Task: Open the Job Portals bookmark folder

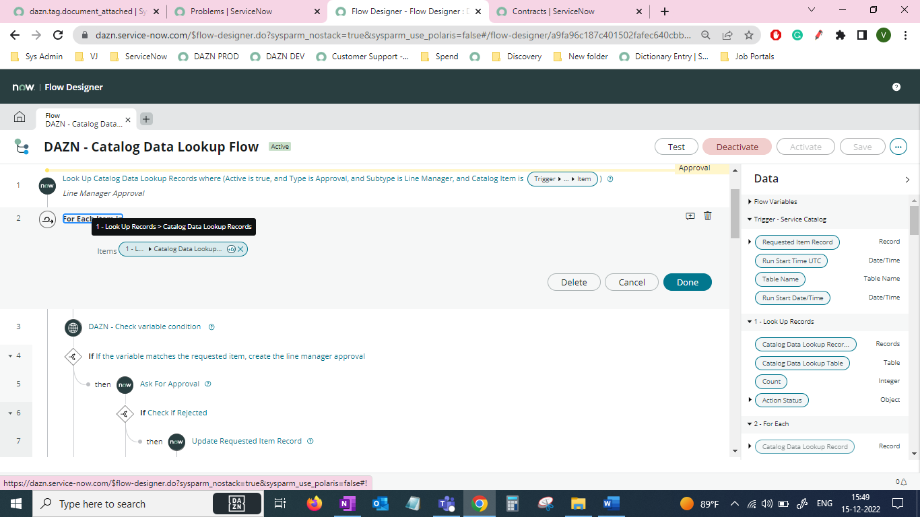Action: pos(748,57)
